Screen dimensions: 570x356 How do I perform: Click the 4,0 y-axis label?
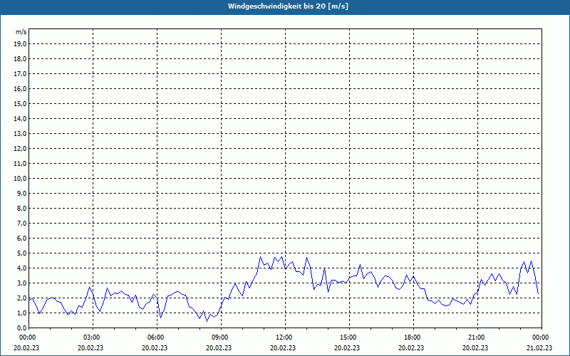[21, 268]
